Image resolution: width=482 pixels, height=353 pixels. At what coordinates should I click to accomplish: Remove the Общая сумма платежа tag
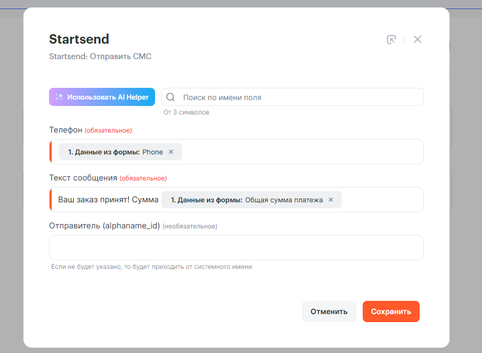pos(331,200)
